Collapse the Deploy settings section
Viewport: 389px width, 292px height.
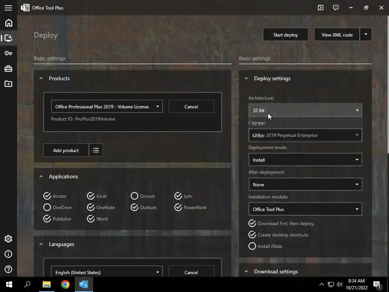[246, 78]
